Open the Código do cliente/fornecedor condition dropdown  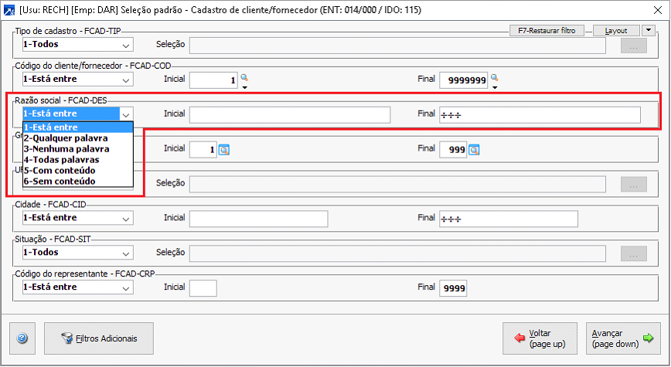(78, 79)
